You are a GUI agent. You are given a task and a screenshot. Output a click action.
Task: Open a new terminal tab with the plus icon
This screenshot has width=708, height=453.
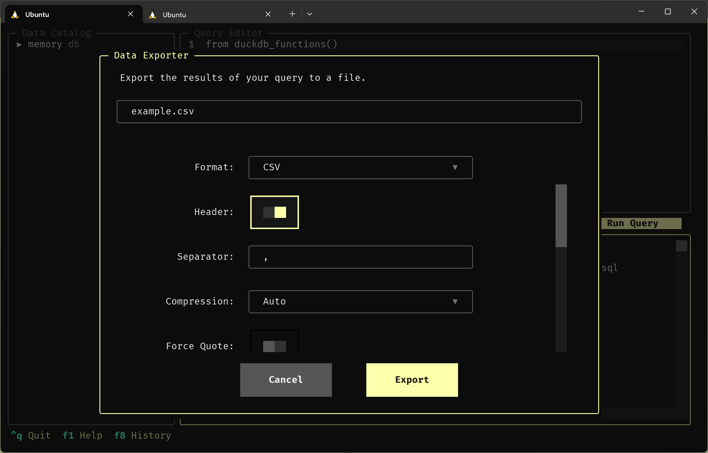click(x=292, y=14)
